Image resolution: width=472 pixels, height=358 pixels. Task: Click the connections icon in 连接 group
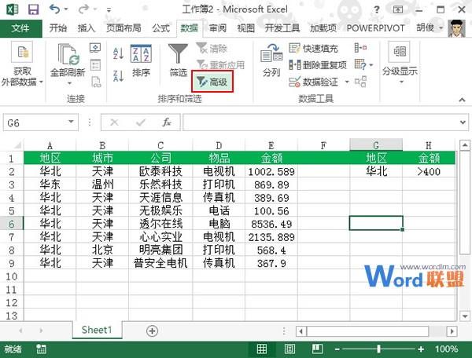[x=95, y=48]
